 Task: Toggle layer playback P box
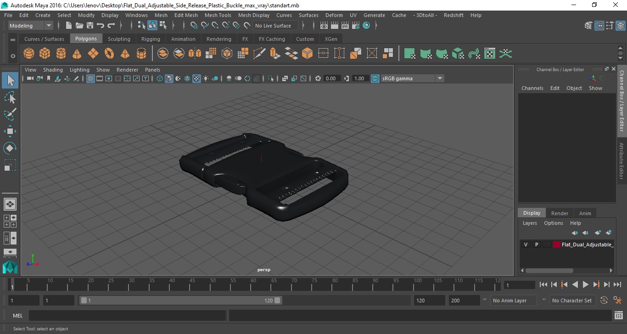click(x=536, y=245)
